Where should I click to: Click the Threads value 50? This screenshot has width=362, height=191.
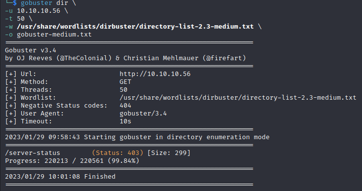click(123, 90)
